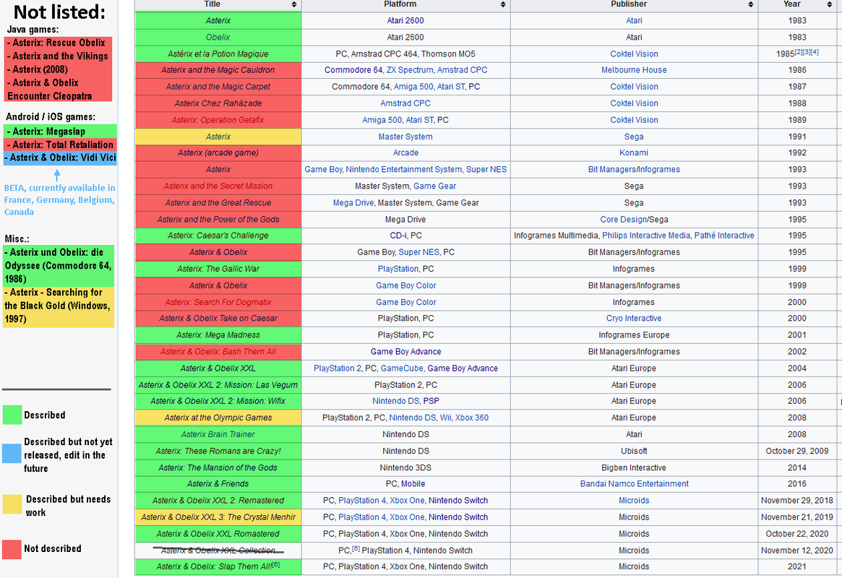842x578 pixels.
Task: Open the Mega Drive link in Great Rescue row
Action: (353, 202)
